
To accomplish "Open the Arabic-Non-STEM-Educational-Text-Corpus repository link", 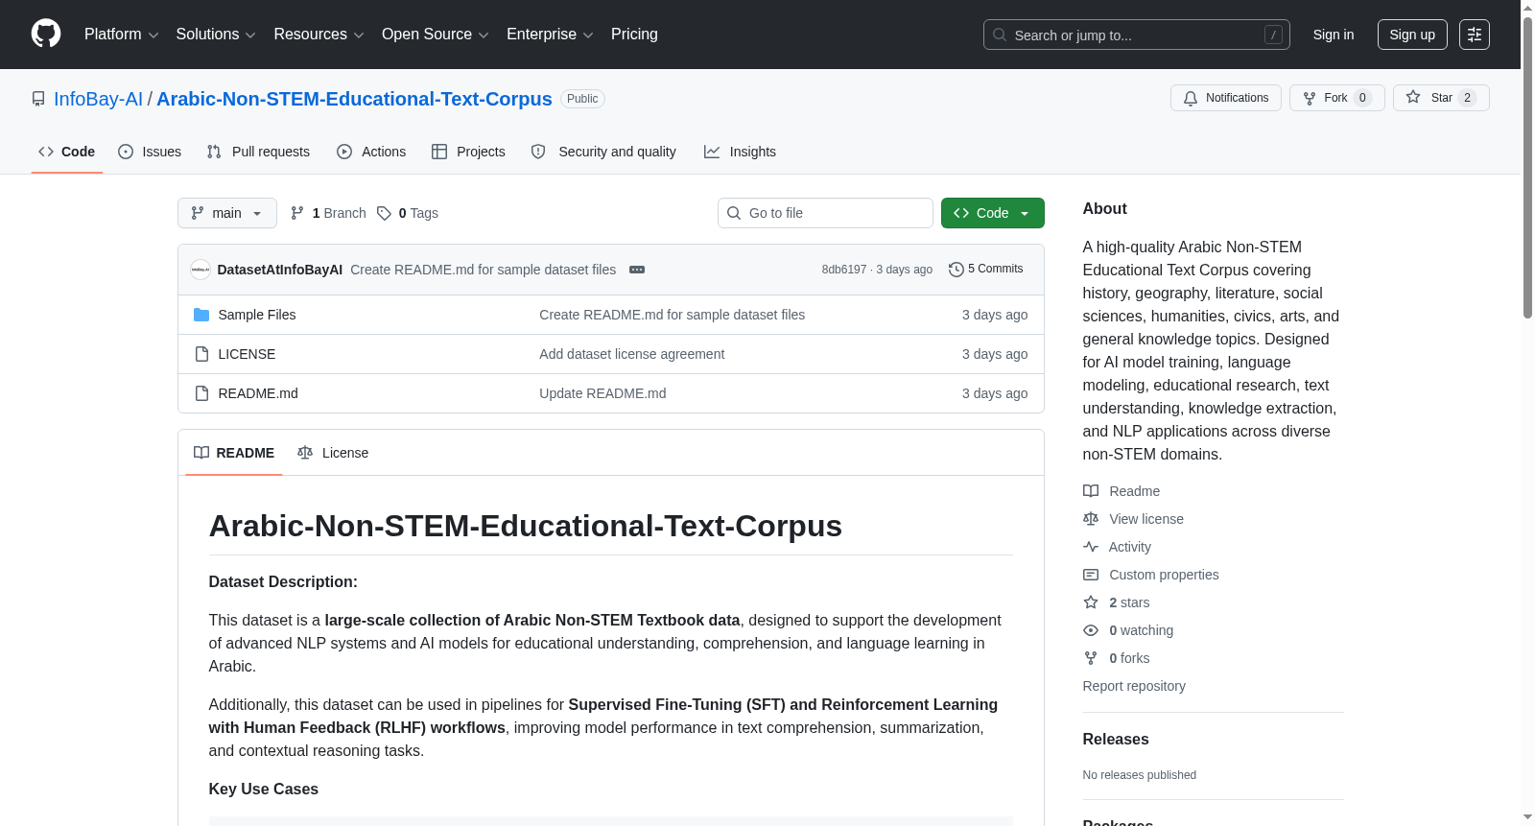I will click(x=354, y=99).
